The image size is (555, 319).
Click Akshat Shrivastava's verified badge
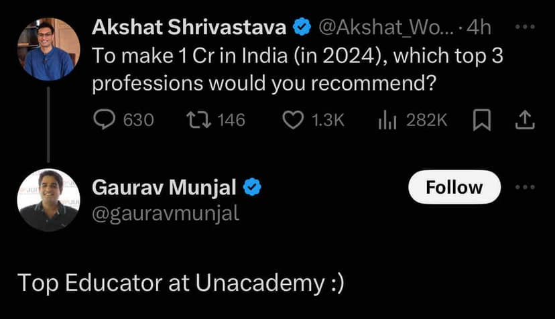[x=302, y=27]
